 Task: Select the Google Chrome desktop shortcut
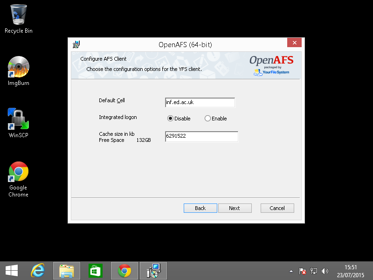coord(19,180)
